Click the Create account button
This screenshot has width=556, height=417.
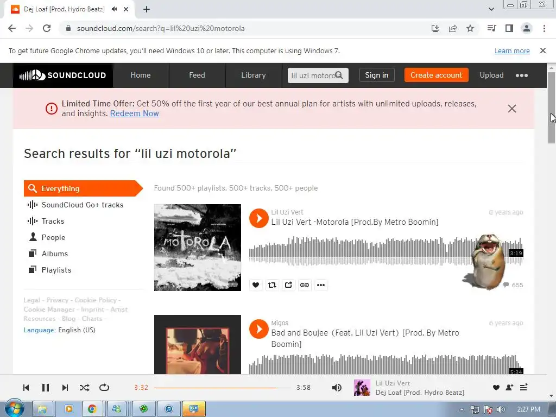436,75
